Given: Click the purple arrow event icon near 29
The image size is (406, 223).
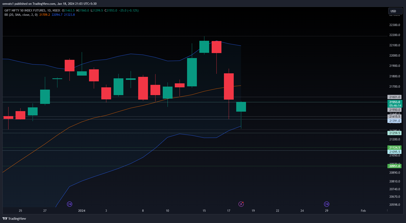Looking at the screenshot, I should pos(327,204).
